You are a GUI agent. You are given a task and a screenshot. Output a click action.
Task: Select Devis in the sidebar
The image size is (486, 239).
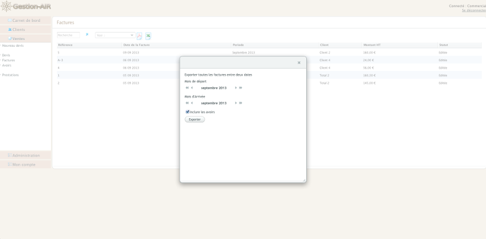pyautogui.click(x=6, y=55)
